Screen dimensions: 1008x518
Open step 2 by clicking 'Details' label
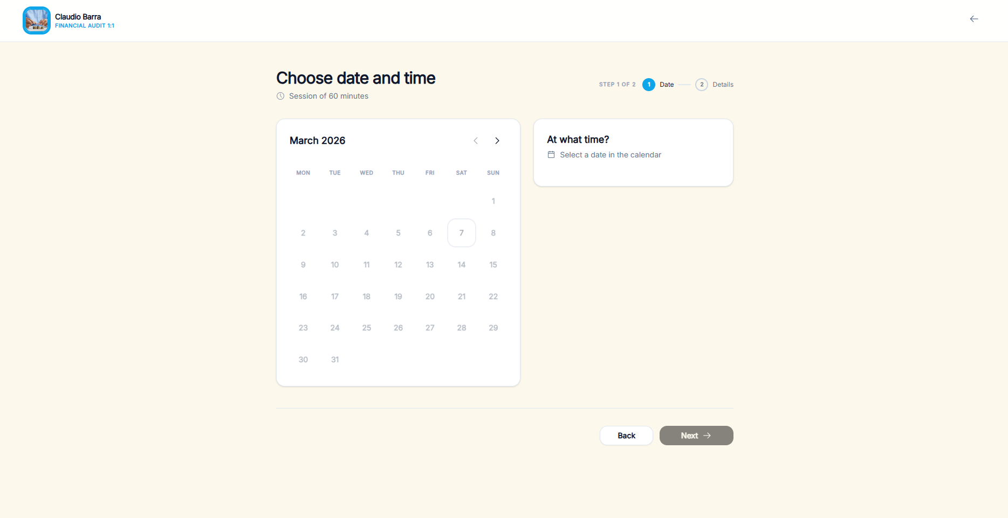[x=723, y=85]
